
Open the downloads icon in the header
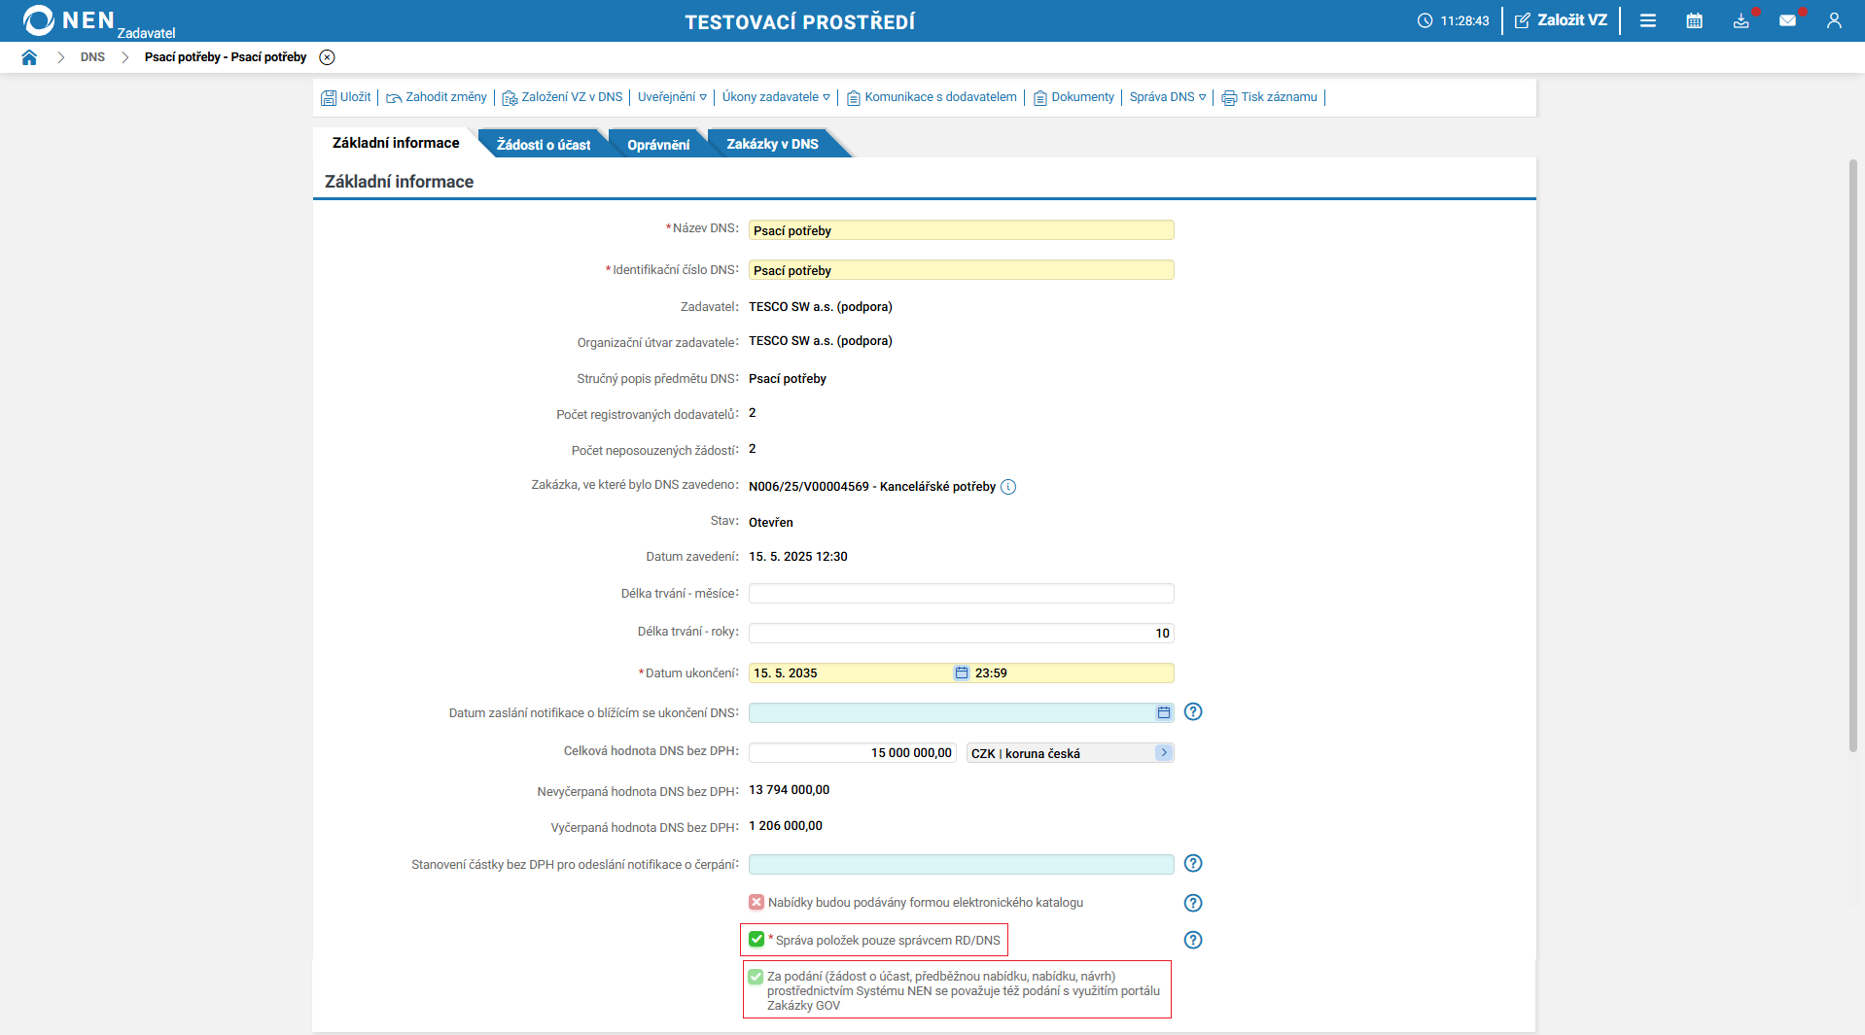pos(1741,20)
